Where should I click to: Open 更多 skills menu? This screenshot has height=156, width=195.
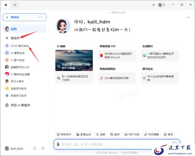click(168, 134)
